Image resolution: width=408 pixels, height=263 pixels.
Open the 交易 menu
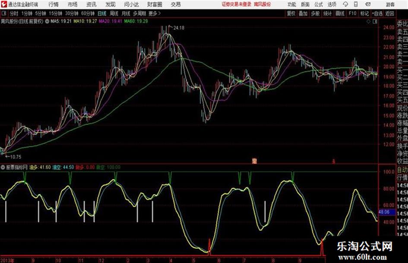point(176,4)
